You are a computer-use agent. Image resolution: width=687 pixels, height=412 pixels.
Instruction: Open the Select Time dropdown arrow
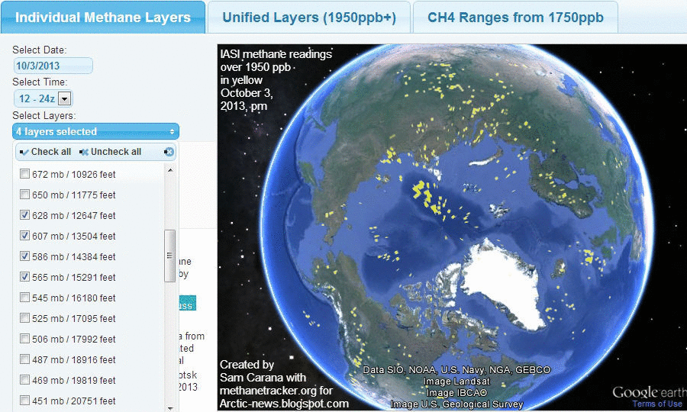point(65,98)
